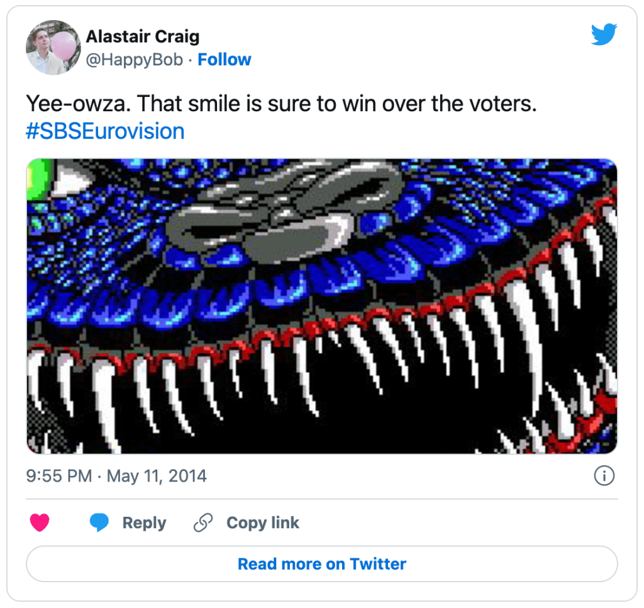Click the @HappyBob handle
This screenshot has width=644, height=608.
pyautogui.click(x=134, y=60)
